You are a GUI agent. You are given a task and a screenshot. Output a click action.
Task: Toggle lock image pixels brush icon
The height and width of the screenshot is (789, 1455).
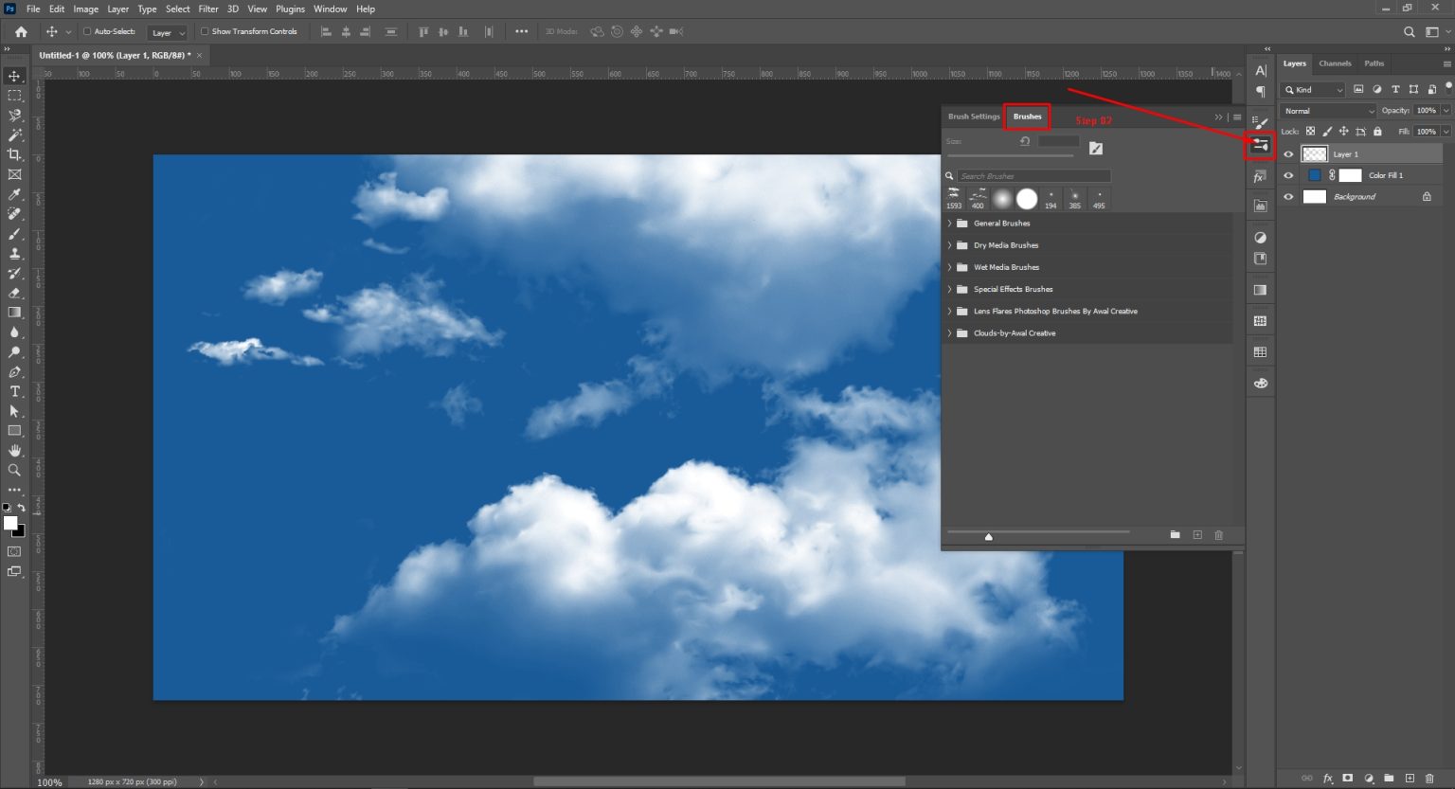click(x=1327, y=132)
